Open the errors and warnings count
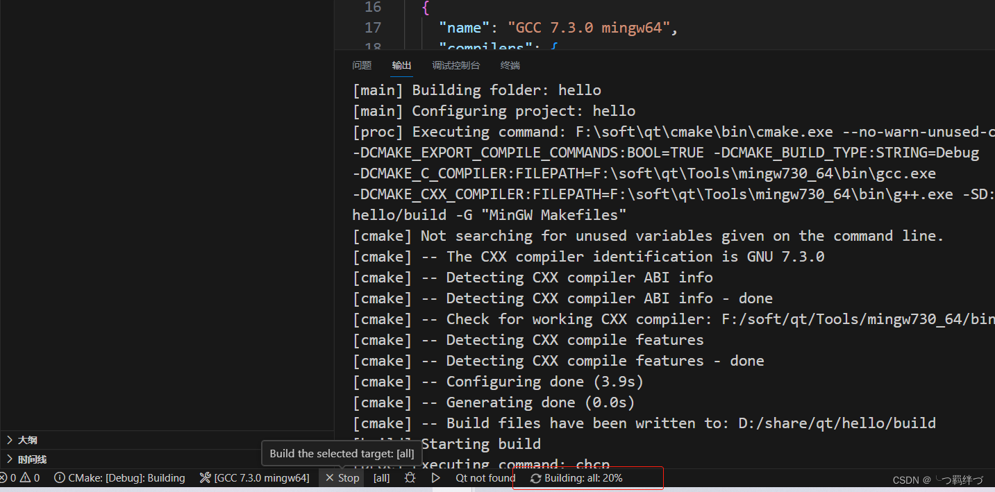The height and width of the screenshot is (492, 995). tap(20, 477)
